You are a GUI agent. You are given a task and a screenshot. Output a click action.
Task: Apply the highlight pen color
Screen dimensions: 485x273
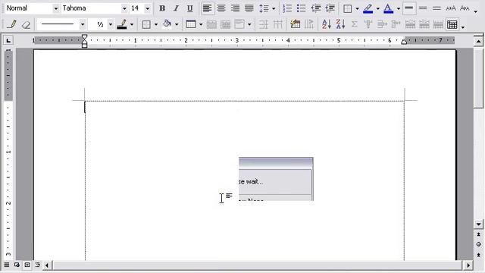pyautogui.click(x=368, y=8)
